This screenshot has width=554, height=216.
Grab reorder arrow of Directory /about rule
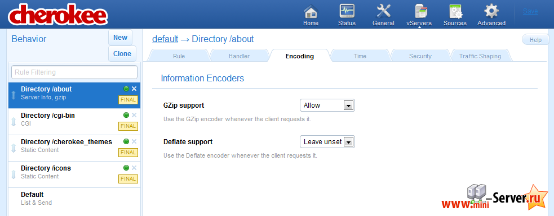tap(14, 95)
